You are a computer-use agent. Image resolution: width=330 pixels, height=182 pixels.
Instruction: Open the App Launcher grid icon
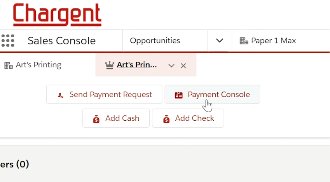pos(8,41)
